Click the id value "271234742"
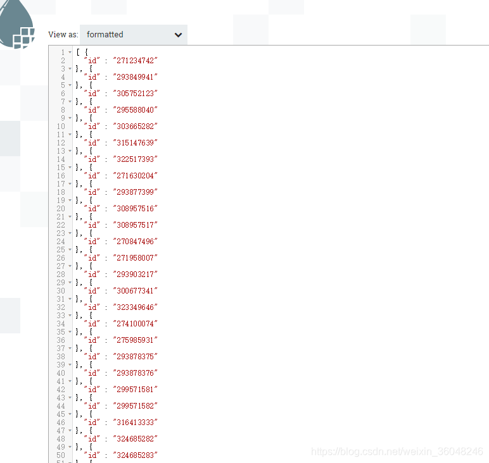Screen dimensions: 489x463 coord(136,60)
